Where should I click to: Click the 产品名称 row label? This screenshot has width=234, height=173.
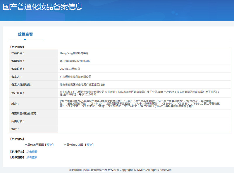click(18, 53)
